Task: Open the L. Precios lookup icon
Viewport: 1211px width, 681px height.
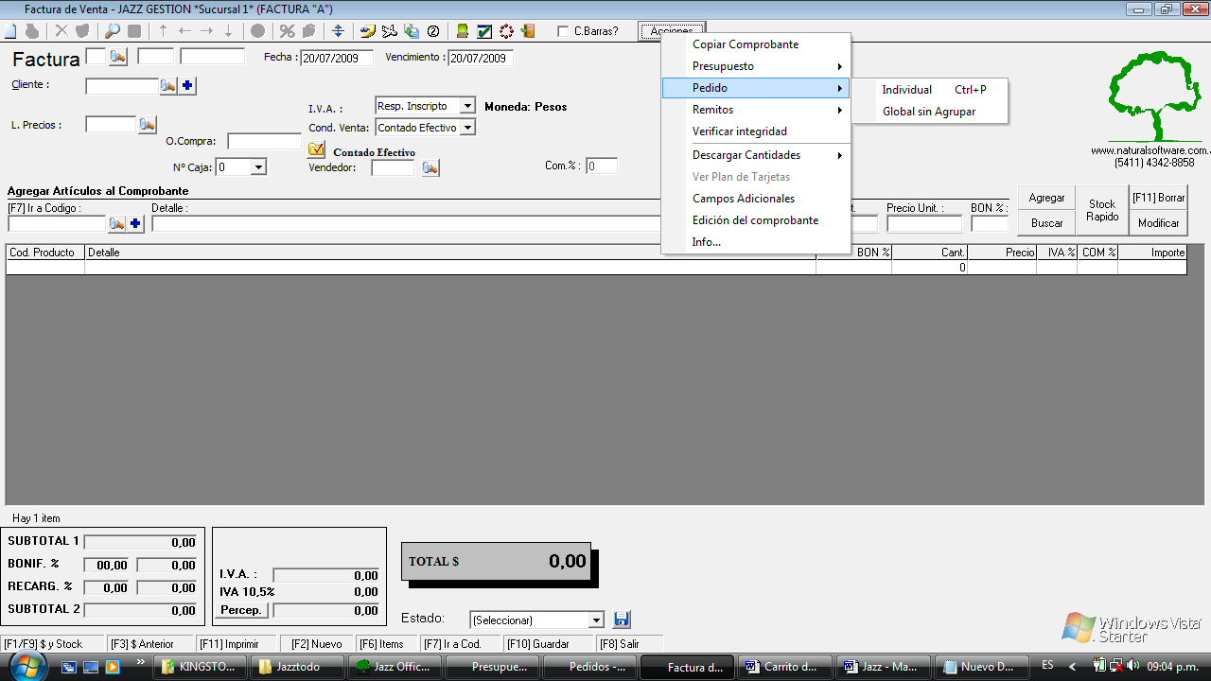Action: [148, 124]
